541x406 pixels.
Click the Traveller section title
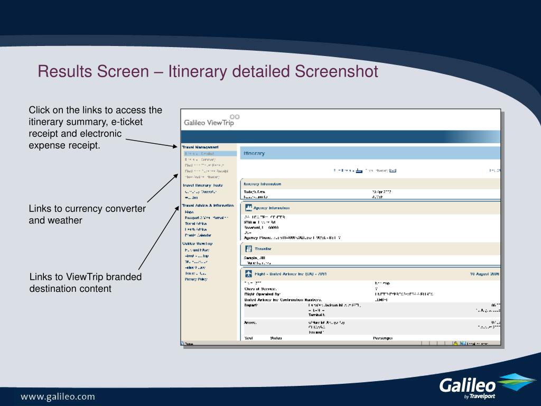[263, 248]
